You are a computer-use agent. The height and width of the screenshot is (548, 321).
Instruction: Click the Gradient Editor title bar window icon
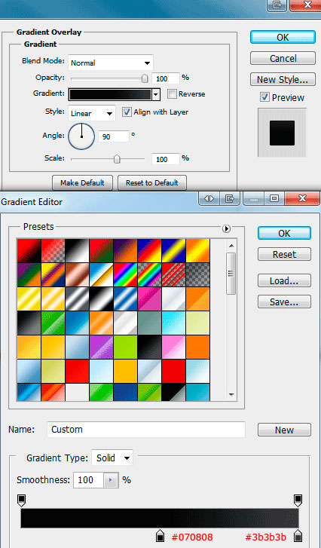(x=229, y=198)
